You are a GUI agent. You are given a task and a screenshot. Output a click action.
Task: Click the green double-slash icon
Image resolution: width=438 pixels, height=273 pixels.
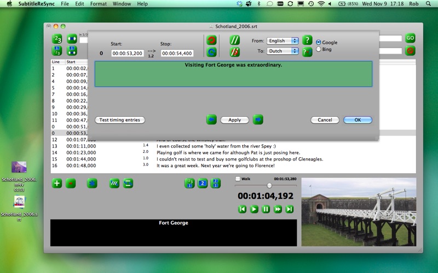(x=235, y=40)
